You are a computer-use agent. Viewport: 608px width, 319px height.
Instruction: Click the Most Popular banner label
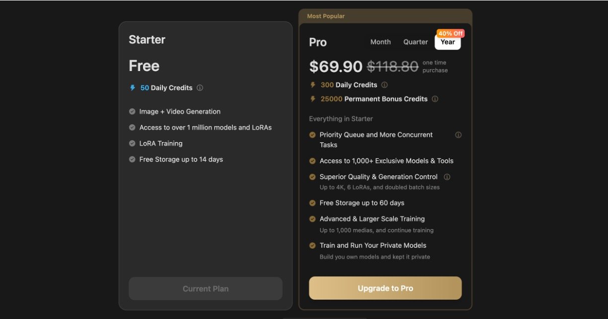click(x=326, y=16)
